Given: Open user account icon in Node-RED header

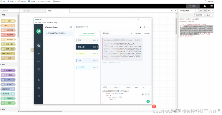Looking at the screenshot, I should (205, 6).
